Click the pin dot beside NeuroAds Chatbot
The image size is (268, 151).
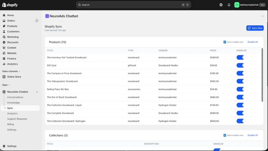click(x=37, y=92)
